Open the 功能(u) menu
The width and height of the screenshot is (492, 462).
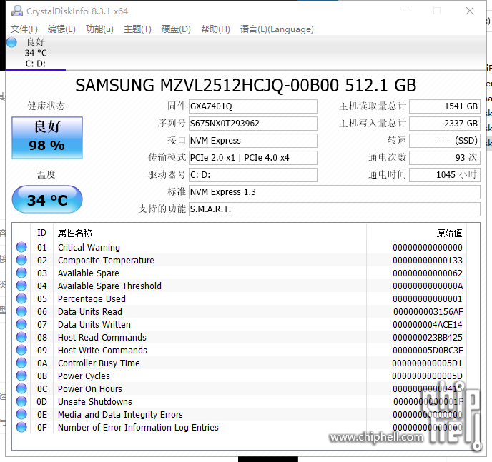[99, 29]
